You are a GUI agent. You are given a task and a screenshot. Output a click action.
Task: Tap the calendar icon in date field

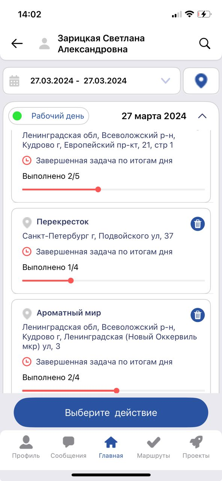(x=14, y=81)
